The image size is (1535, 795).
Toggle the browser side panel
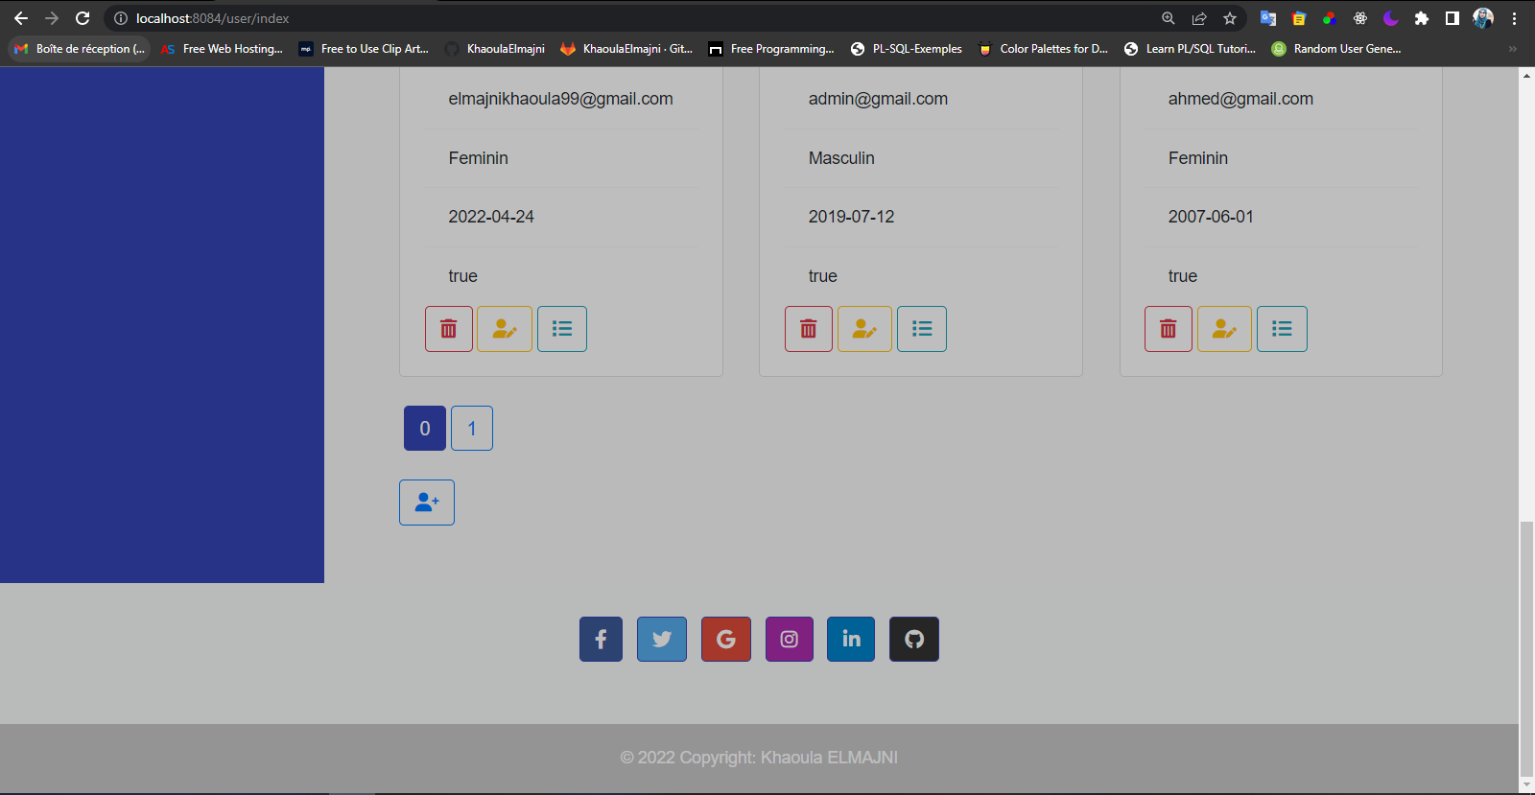1452,18
